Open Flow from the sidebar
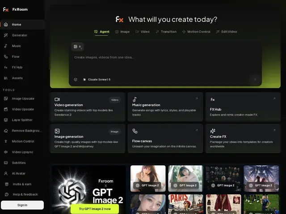 (x=22, y=57)
